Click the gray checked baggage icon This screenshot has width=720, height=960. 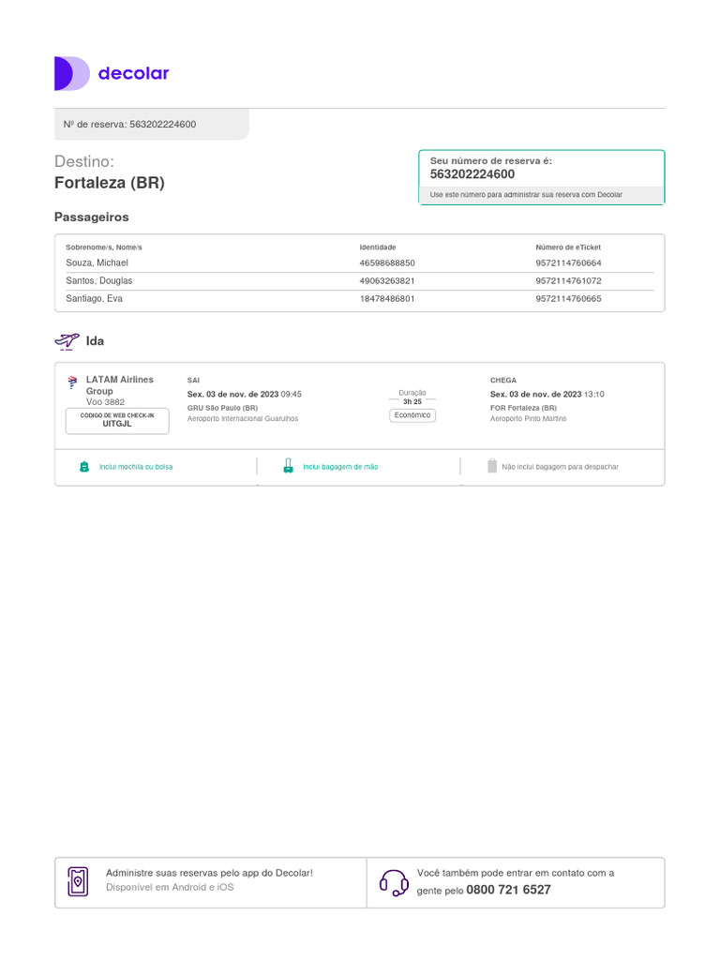(x=491, y=466)
